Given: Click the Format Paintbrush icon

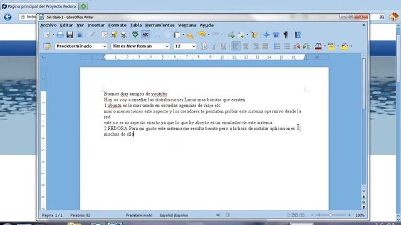Looking at the screenshot, I should click(x=190, y=35).
